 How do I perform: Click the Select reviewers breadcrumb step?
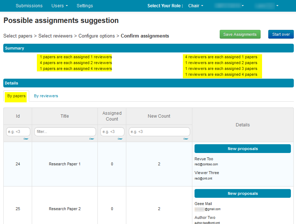(55, 36)
